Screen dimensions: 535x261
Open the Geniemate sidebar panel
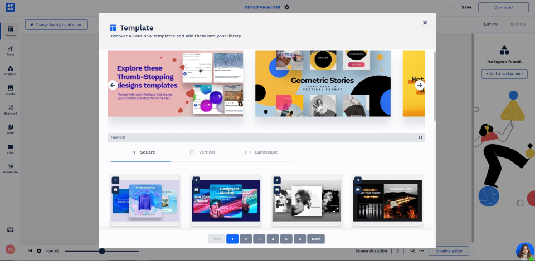(x=10, y=168)
